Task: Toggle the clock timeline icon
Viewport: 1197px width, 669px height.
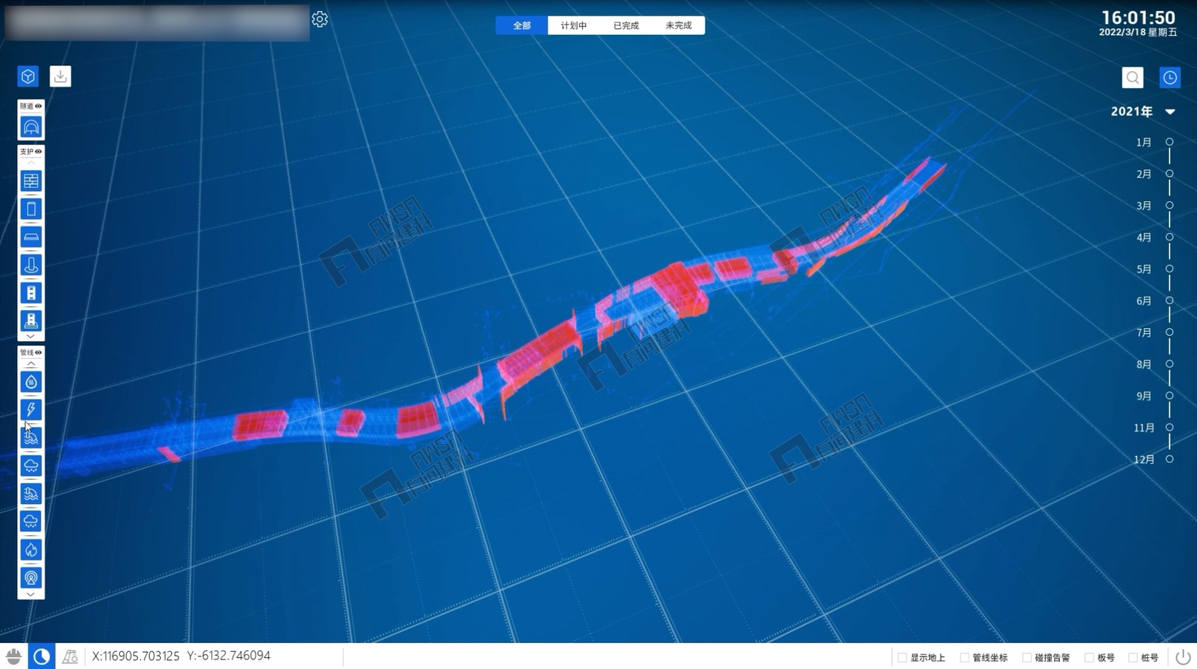Action: tap(1170, 78)
